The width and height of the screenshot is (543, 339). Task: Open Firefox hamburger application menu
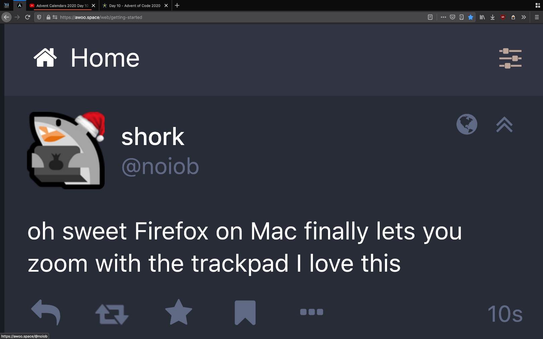(x=537, y=17)
